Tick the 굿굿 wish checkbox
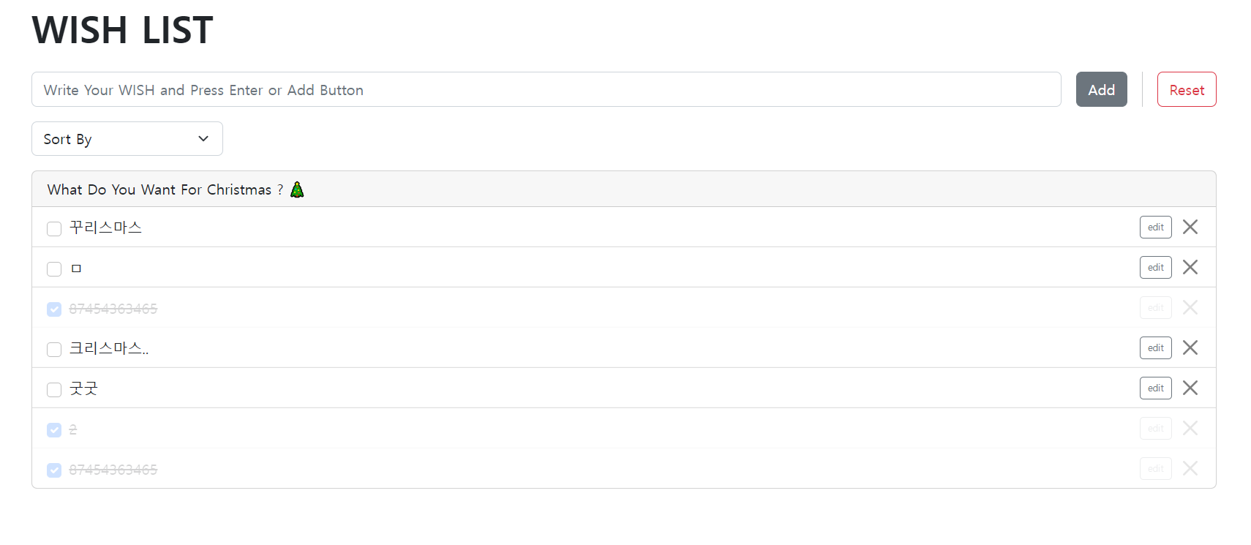 [x=54, y=390]
